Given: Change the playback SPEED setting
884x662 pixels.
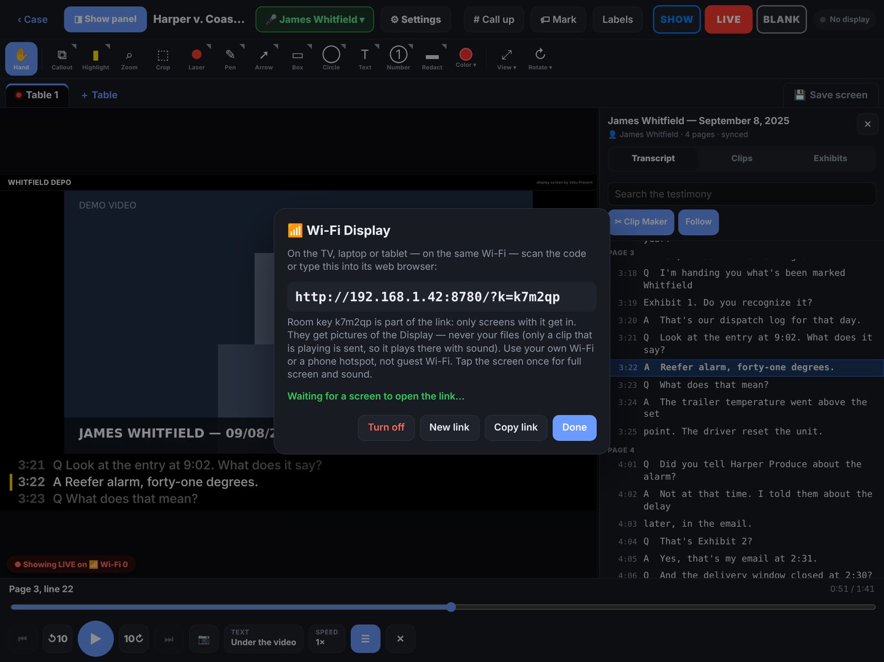Looking at the screenshot, I should [x=327, y=639].
